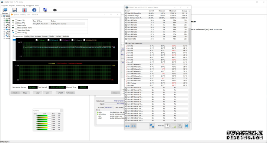Expand the first child node in the HWiNFO tree
The image size is (267, 143).
pyautogui.click(x=4, y=18)
